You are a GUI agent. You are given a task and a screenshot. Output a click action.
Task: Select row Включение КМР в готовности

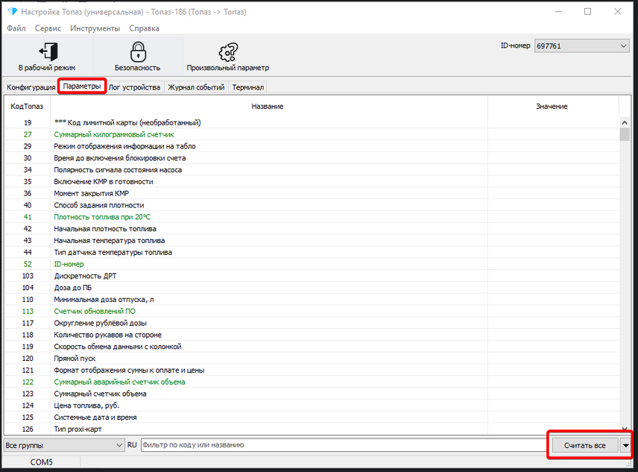(312, 181)
